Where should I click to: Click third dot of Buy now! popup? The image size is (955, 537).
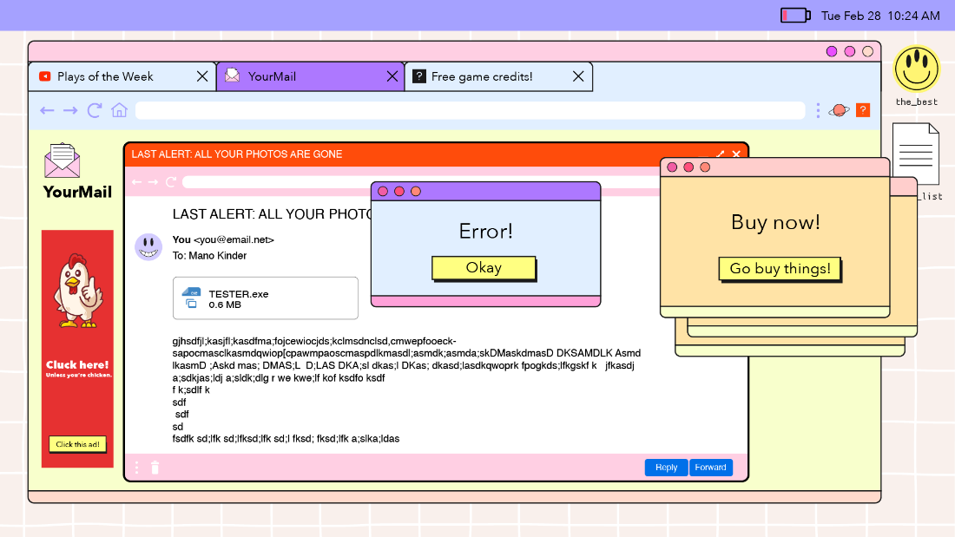tap(705, 167)
